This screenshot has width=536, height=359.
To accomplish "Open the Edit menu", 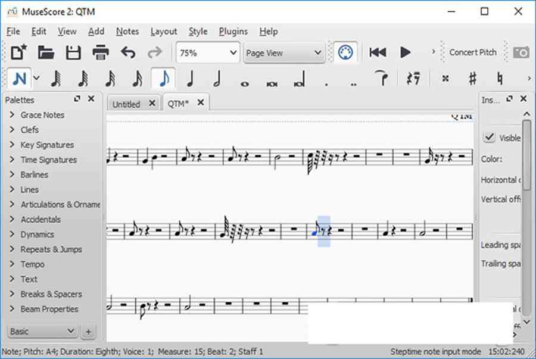I will coord(39,32).
